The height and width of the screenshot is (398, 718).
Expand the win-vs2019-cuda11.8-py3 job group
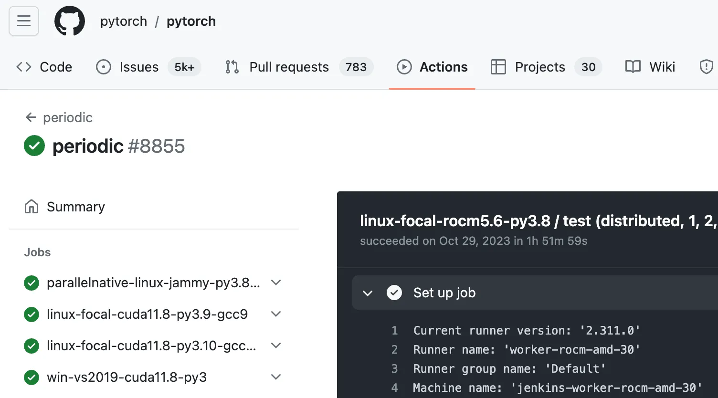point(276,377)
